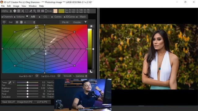Switch to the Curves tab

tap(58, 17)
